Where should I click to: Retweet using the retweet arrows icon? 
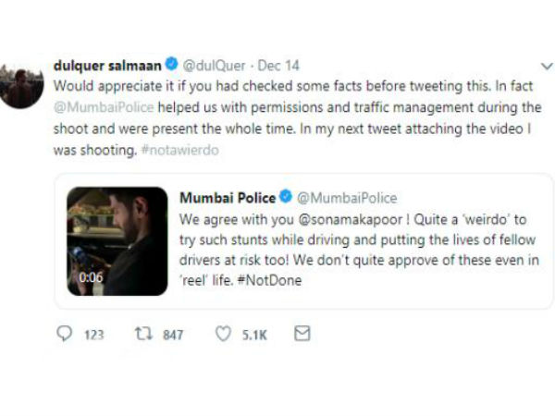coord(143,335)
